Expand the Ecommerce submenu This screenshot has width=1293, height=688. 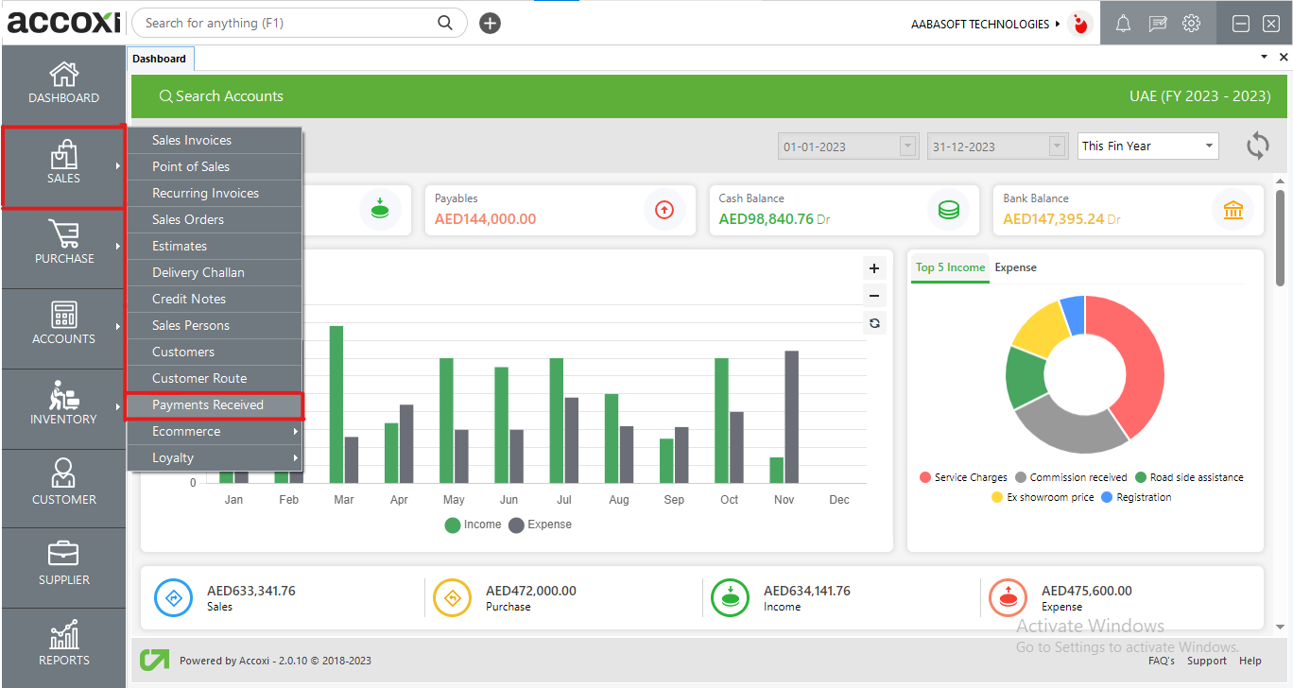click(215, 432)
